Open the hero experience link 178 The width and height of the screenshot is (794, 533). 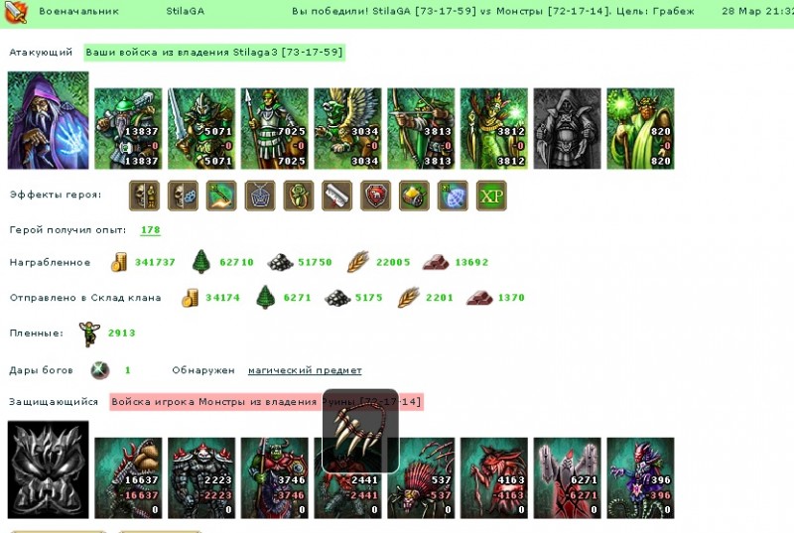coord(151,230)
